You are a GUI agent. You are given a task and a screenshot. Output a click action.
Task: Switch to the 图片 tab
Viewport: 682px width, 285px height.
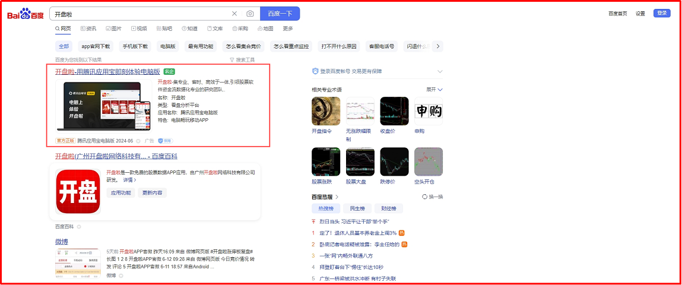(113, 28)
